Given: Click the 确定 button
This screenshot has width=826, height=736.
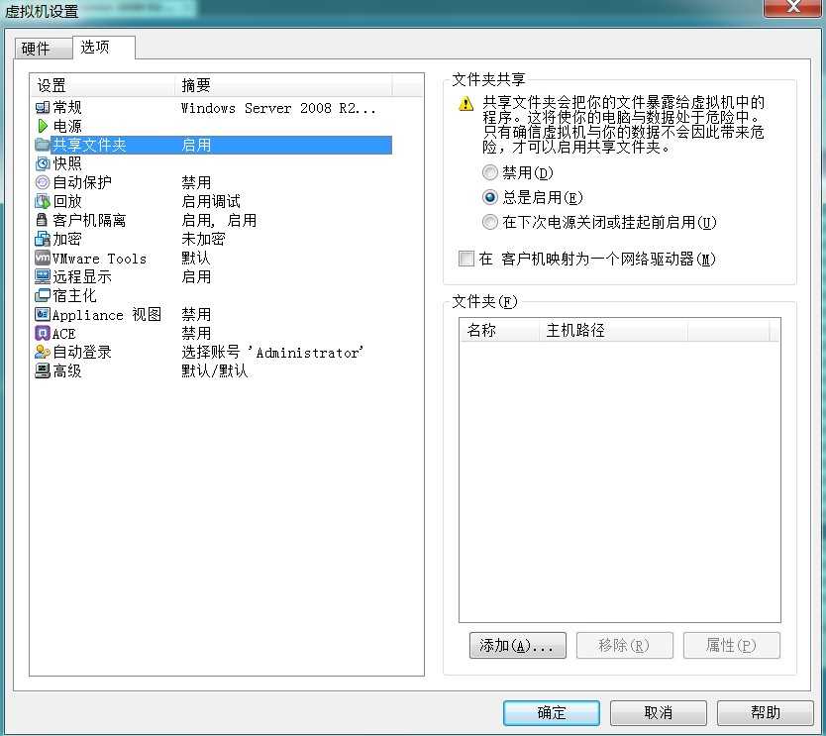Looking at the screenshot, I should [x=551, y=713].
